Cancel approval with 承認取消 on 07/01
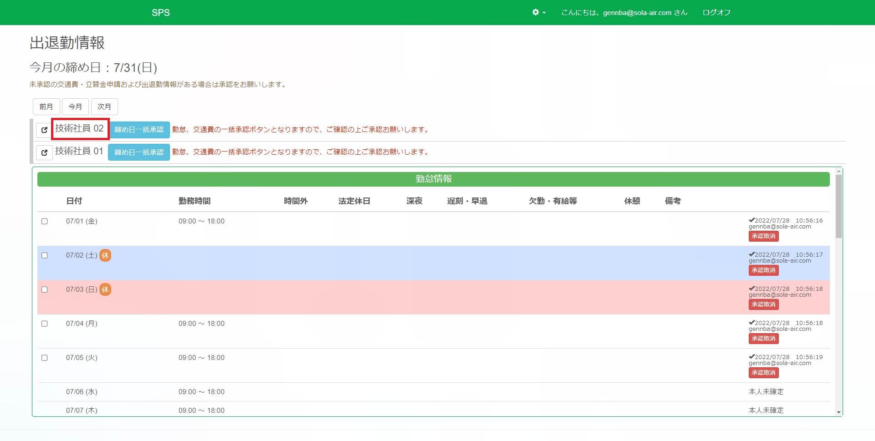Image resolution: width=875 pixels, height=441 pixels. pyautogui.click(x=763, y=236)
